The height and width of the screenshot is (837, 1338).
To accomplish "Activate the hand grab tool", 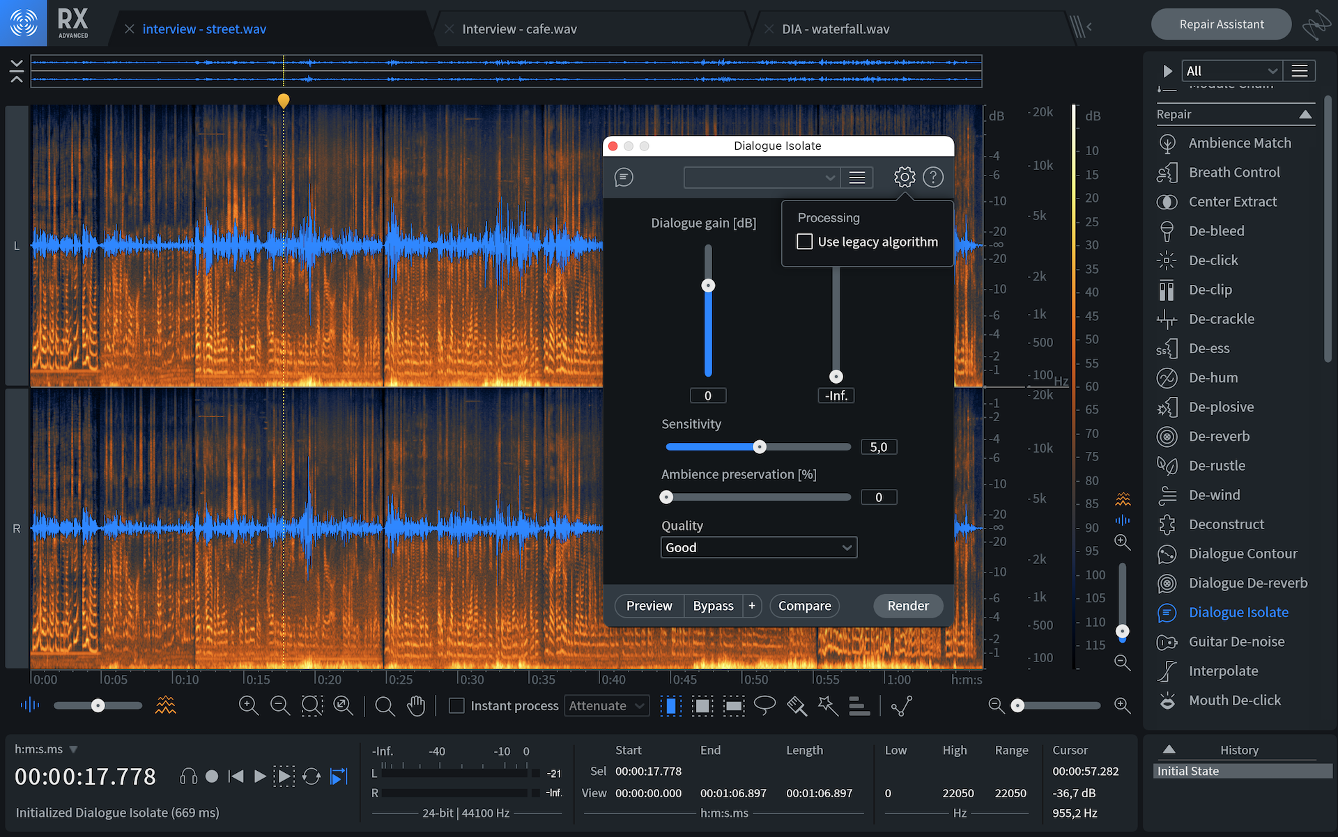I will [416, 705].
